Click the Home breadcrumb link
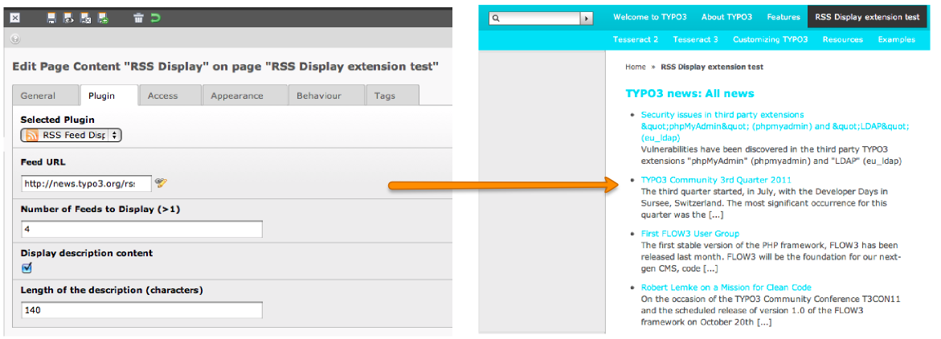 [635, 67]
